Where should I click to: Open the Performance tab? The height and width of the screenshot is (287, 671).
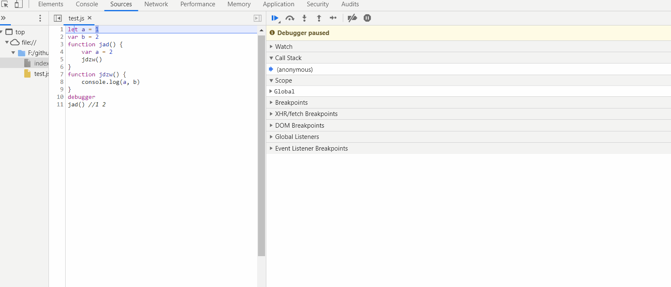coord(198,4)
